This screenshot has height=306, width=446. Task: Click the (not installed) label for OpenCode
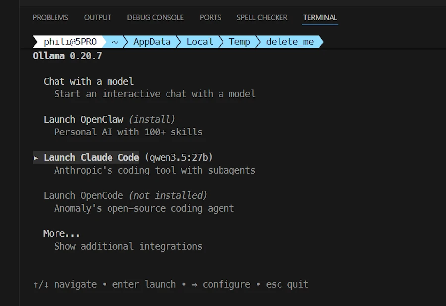(x=168, y=196)
